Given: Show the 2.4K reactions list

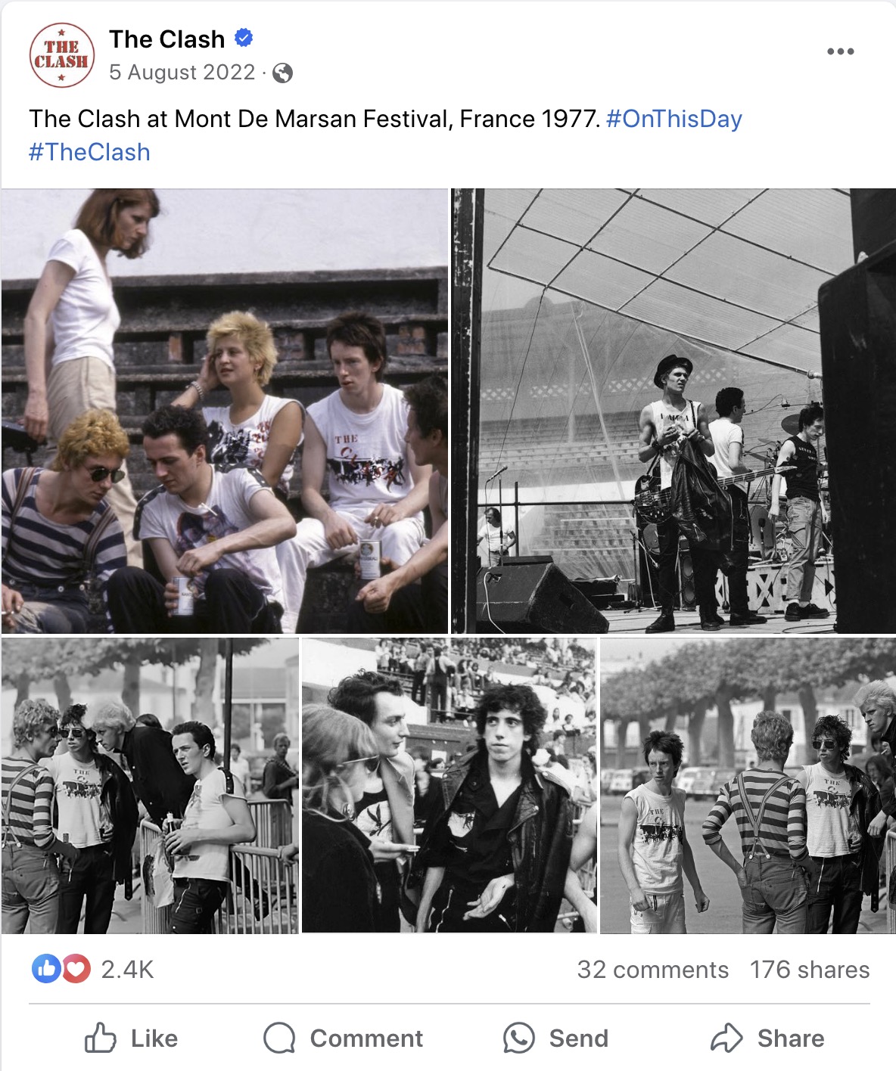Looking at the screenshot, I should pyautogui.click(x=127, y=969).
